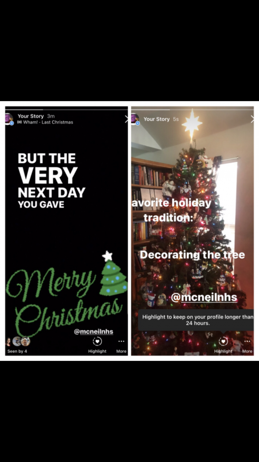Open the @mcneilnhs mention on left story
259x462 pixels.
coord(94,331)
